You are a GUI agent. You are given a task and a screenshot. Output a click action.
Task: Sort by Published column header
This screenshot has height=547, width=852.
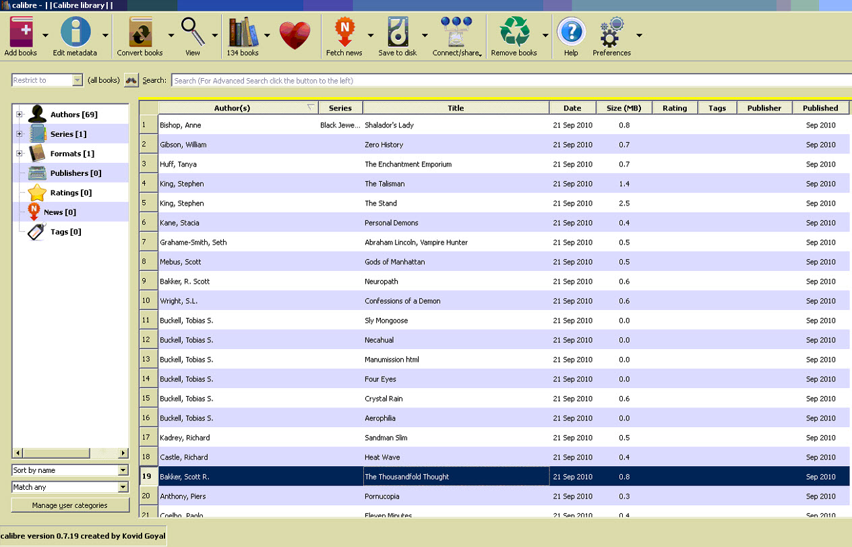point(820,108)
